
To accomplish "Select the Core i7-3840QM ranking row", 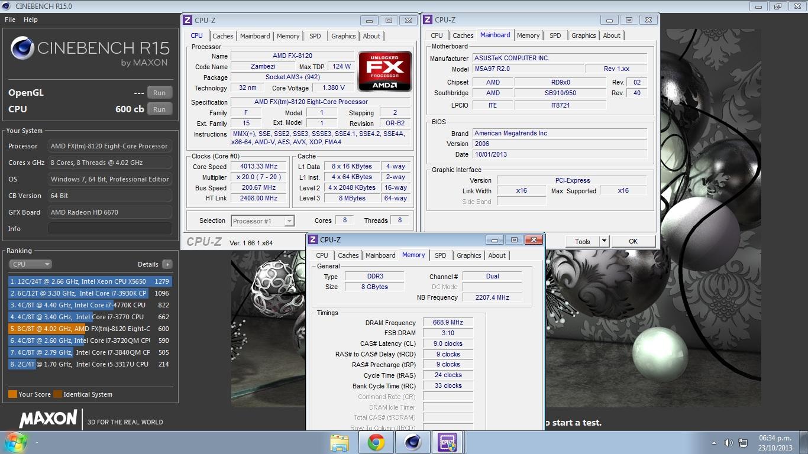I will tap(89, 352).
